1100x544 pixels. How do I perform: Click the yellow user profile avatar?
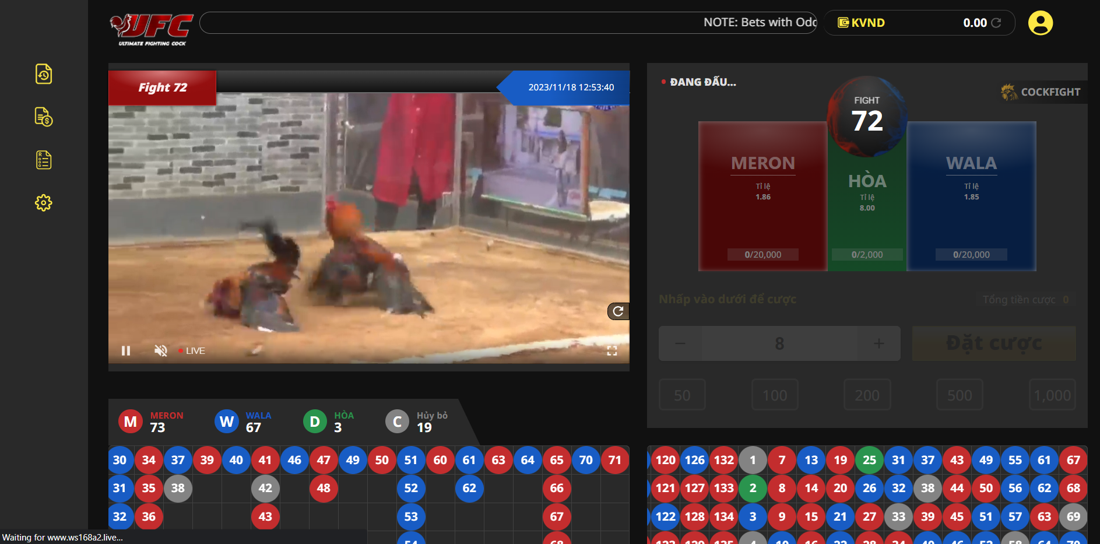point(1040,23)
